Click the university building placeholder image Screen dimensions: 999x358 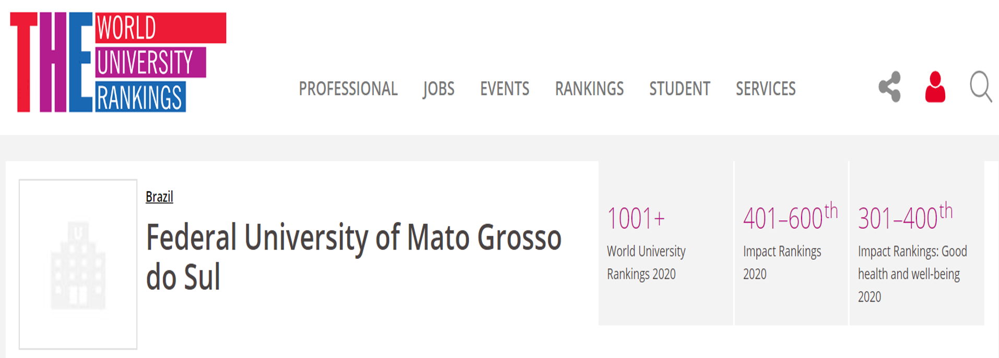click(78, 264)
